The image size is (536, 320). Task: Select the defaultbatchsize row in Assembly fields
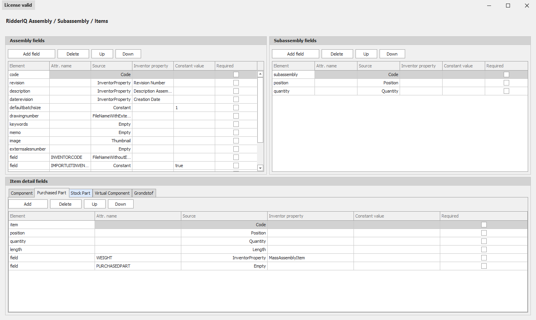click(x=29, y=107)
